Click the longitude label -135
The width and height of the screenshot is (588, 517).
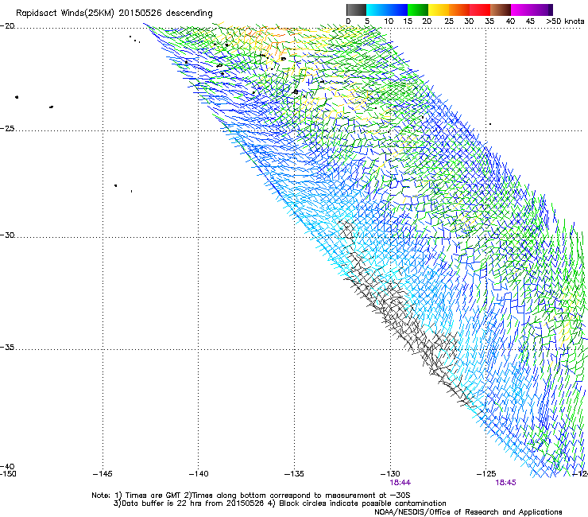[294, 474]
